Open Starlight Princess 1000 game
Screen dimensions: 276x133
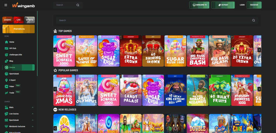pos(242,90)
